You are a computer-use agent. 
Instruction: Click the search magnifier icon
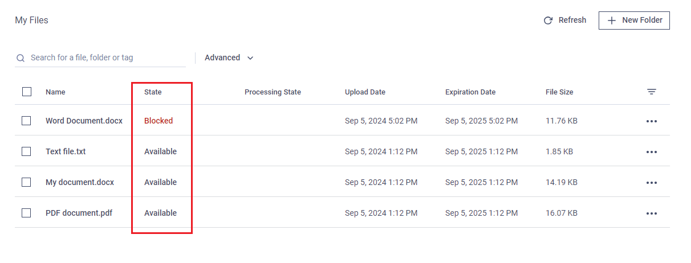21,58
